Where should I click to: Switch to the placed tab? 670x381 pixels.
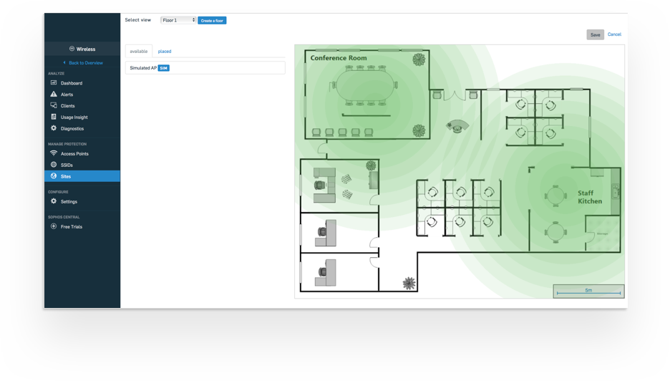[165, 52]
